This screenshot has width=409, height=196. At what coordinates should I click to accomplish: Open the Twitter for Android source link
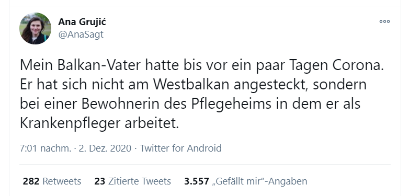pos(181,148)
